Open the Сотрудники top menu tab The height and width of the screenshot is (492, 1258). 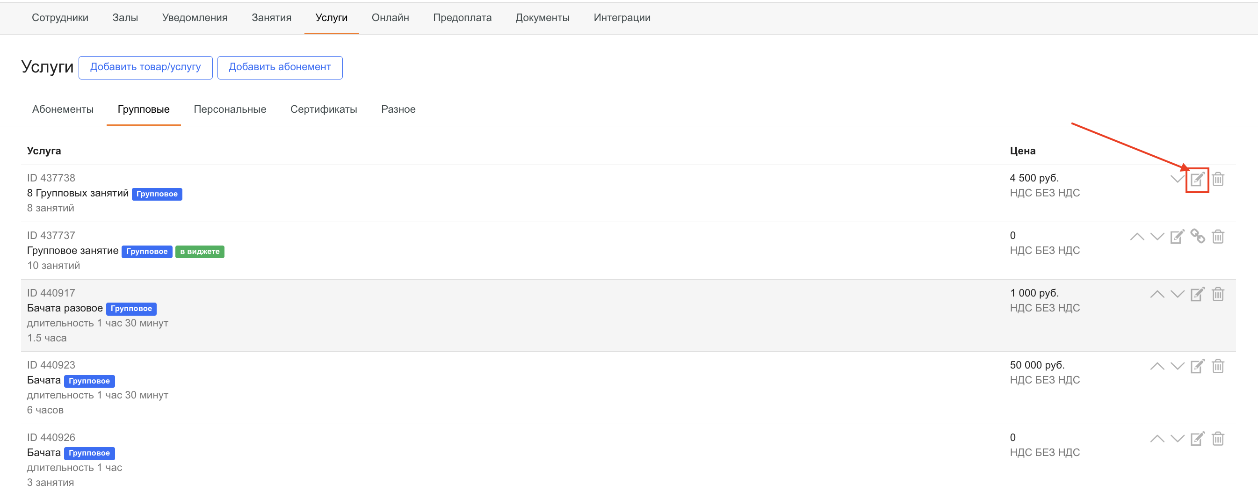60,18
